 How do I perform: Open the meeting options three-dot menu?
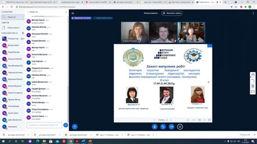coord(253,13)
